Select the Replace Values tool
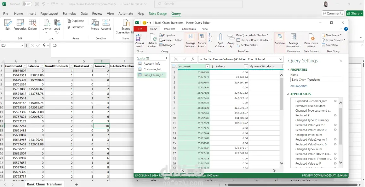 pos(249,45)
